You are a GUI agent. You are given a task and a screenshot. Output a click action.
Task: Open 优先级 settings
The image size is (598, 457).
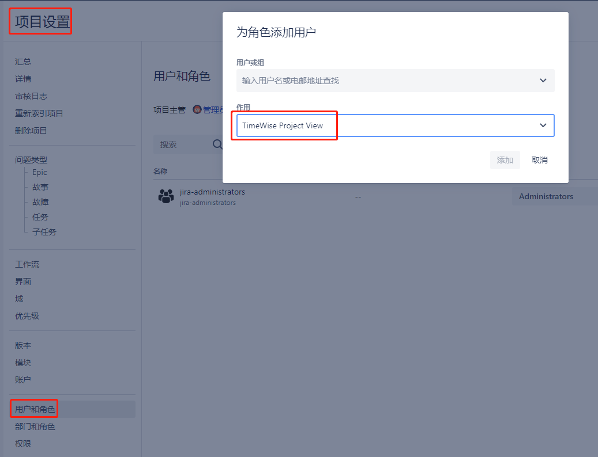tap(27, 316)
